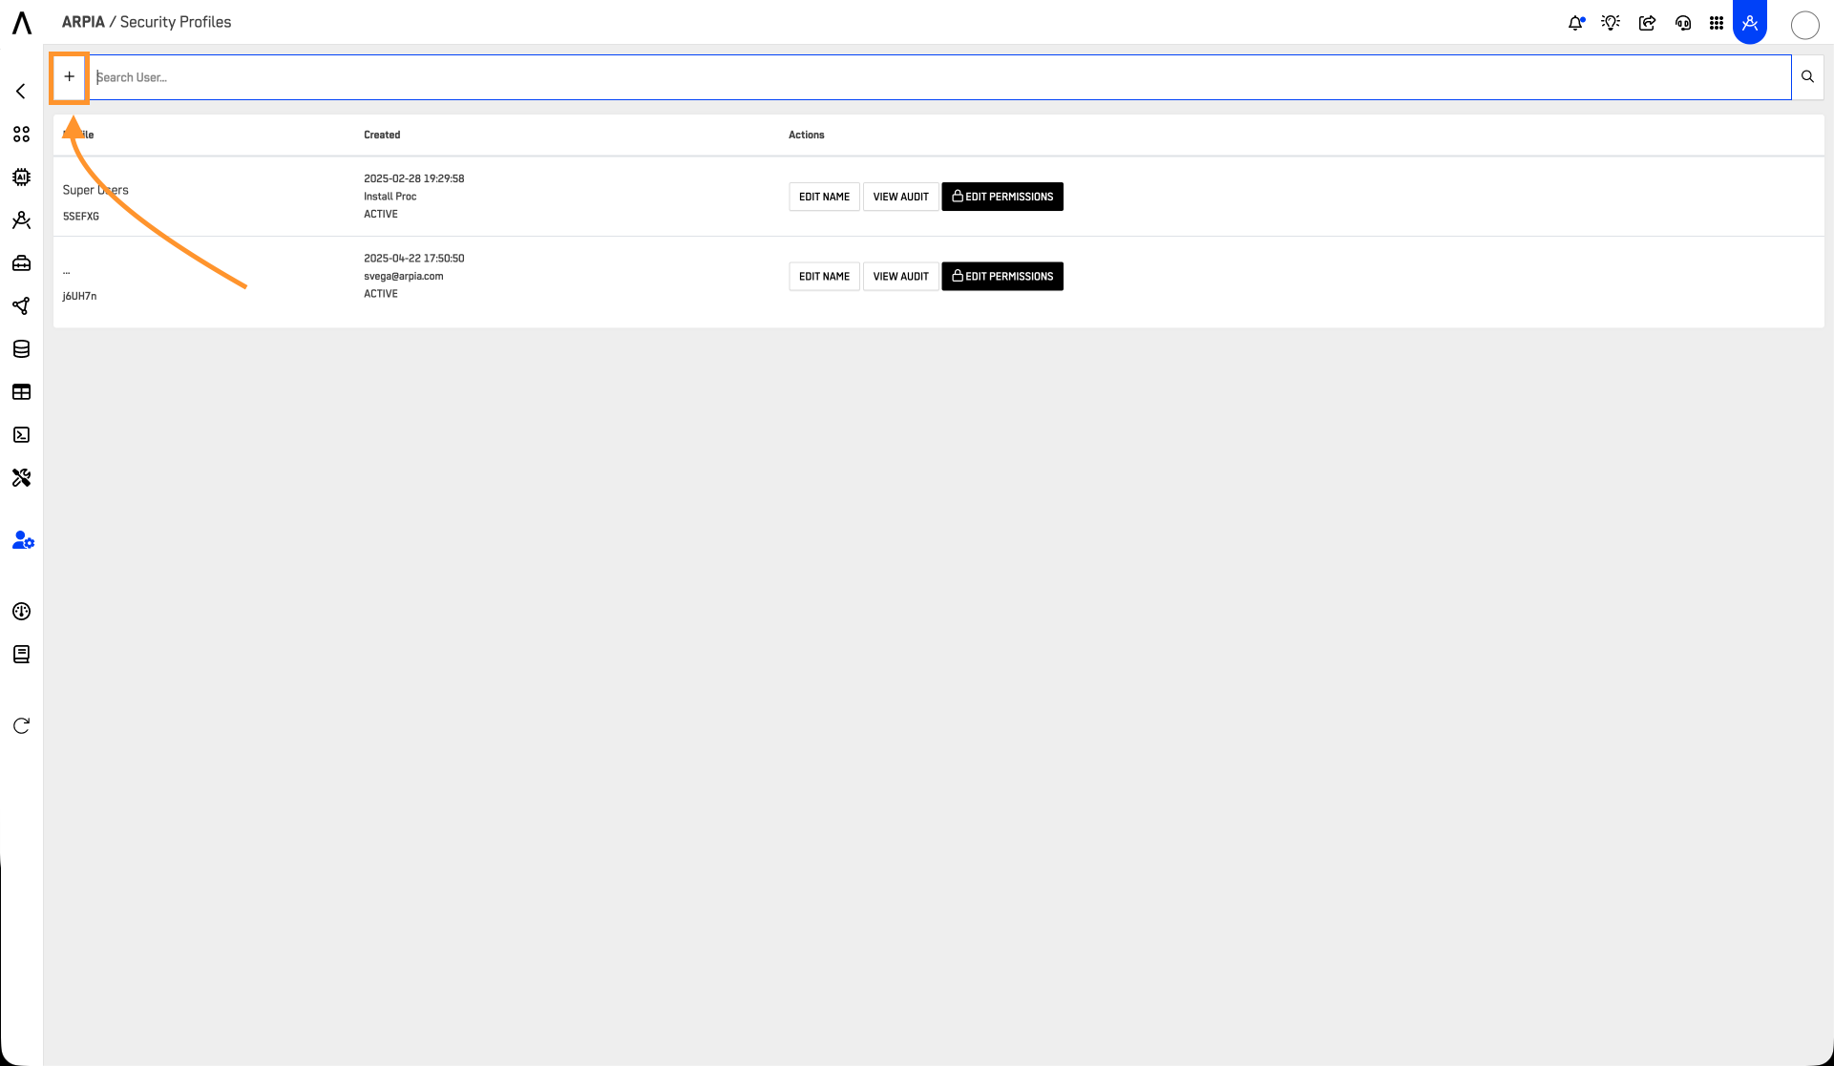Open the logs book icon in the sidebar
Screen dimensions: 1834x1066
point(21,654)
